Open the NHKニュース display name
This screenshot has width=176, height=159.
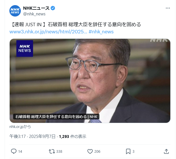pyautogui.click(x=36, y=8)
